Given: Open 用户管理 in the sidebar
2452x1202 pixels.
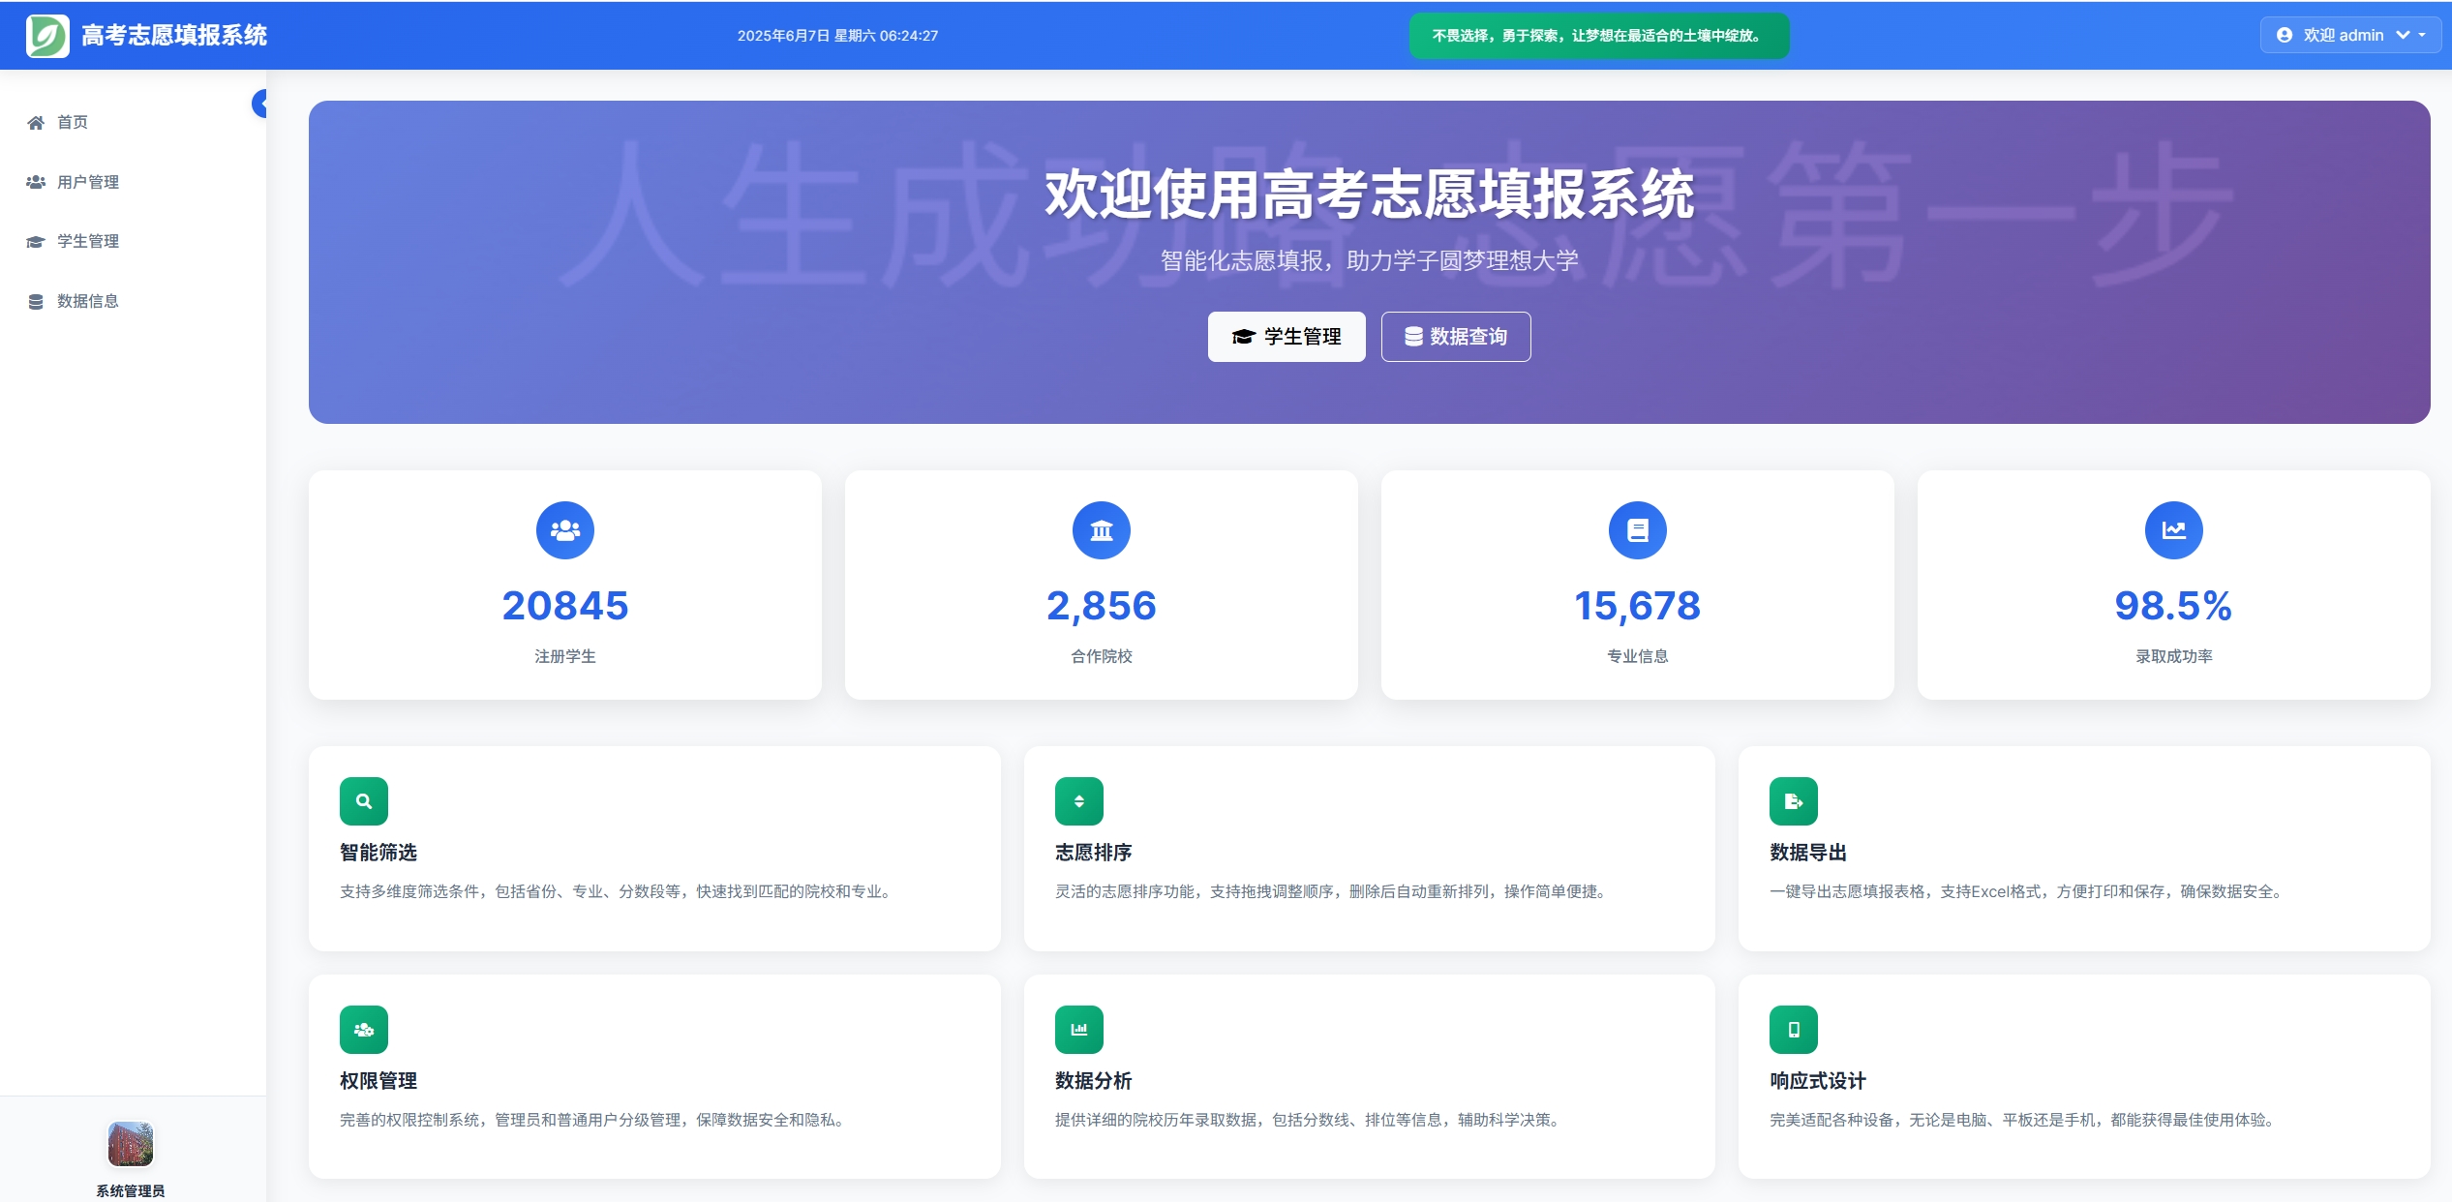Looking at the screenshot, I should pos(87,182).
